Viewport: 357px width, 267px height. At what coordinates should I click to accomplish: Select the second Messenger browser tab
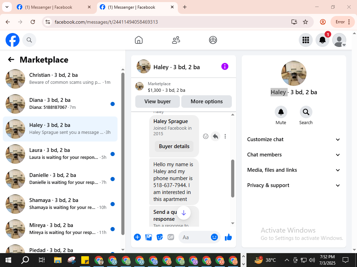[137, 7]
